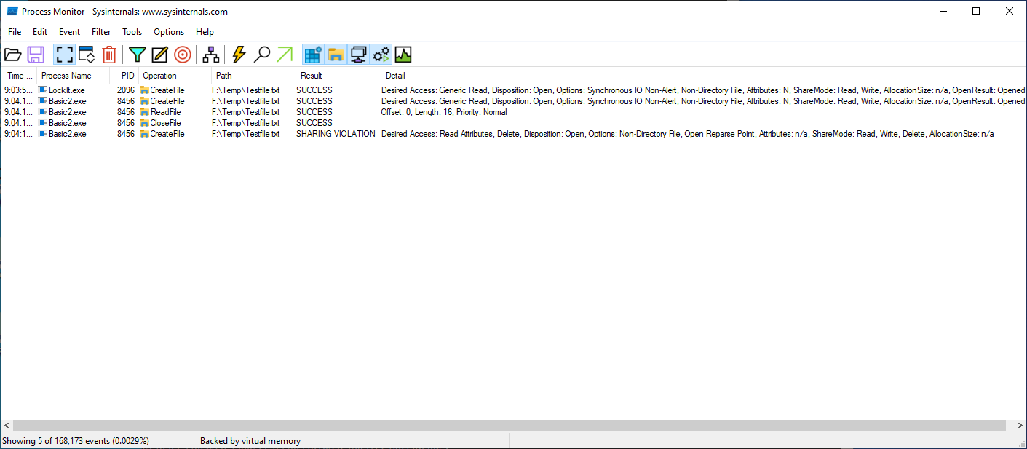This screenshot has height=449, width=1027.
Task: Click the Operation column header
Action: [x=175, y=76]
